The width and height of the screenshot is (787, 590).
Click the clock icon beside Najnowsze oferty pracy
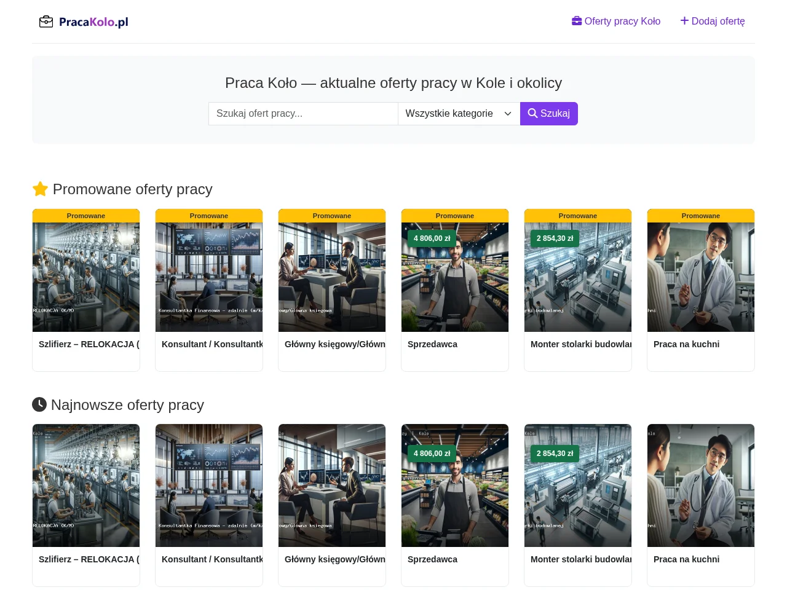click(x=39, y=404)
